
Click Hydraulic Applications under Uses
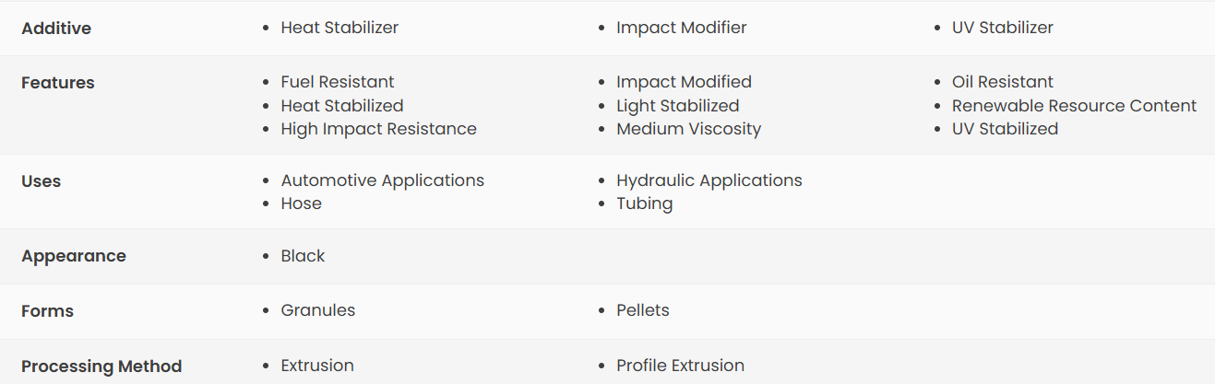tap(709, 180)
